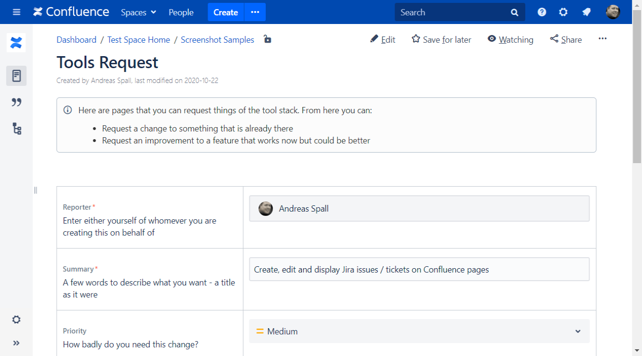Click the medium priority orange icon
The image size is (642, 356).
coord(260,331)
